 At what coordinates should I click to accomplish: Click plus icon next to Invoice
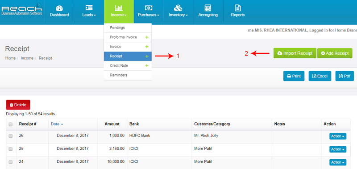pos(147,47)
